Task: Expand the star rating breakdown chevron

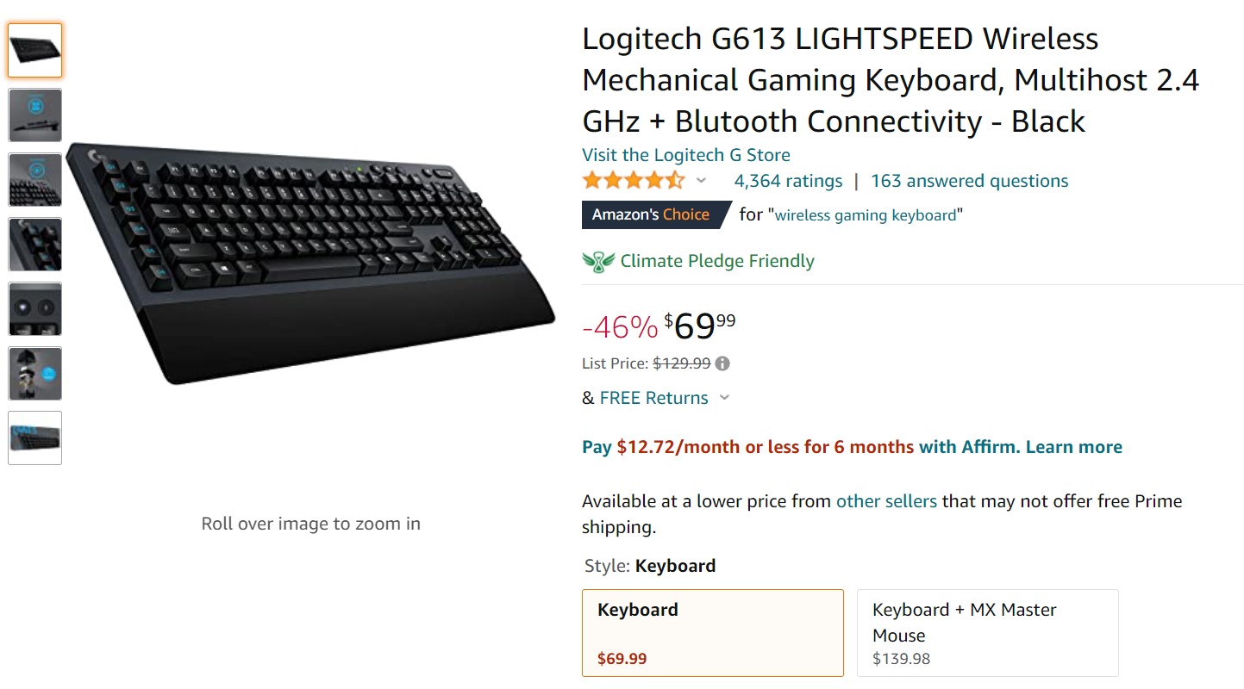Action: coord(701,181)
